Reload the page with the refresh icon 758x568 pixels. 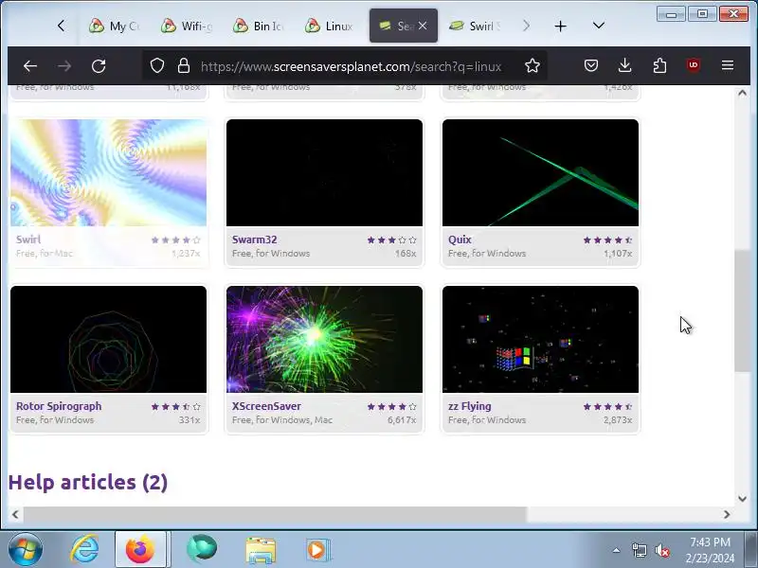click(x=99, y=65)
